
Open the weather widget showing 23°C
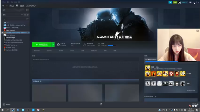161,110
